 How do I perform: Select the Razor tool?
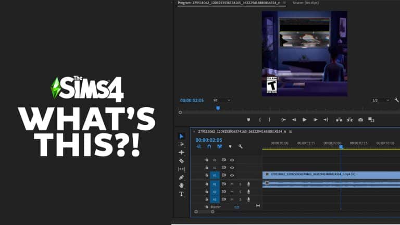(x=181, y=161)
